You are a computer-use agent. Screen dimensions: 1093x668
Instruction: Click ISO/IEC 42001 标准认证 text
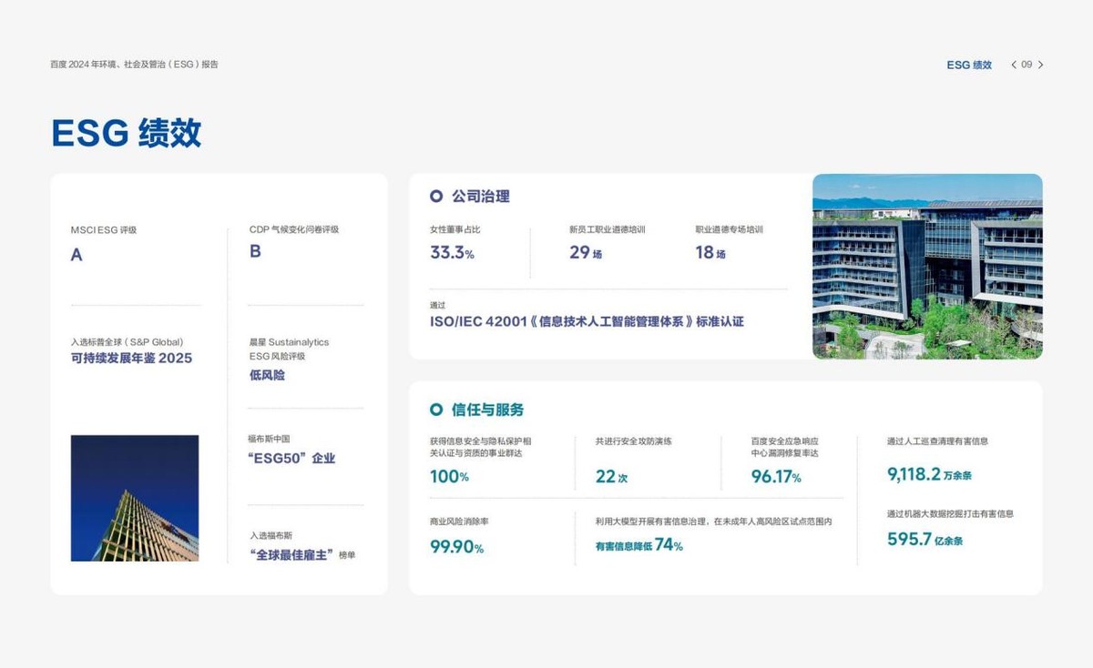coord(587,321)
